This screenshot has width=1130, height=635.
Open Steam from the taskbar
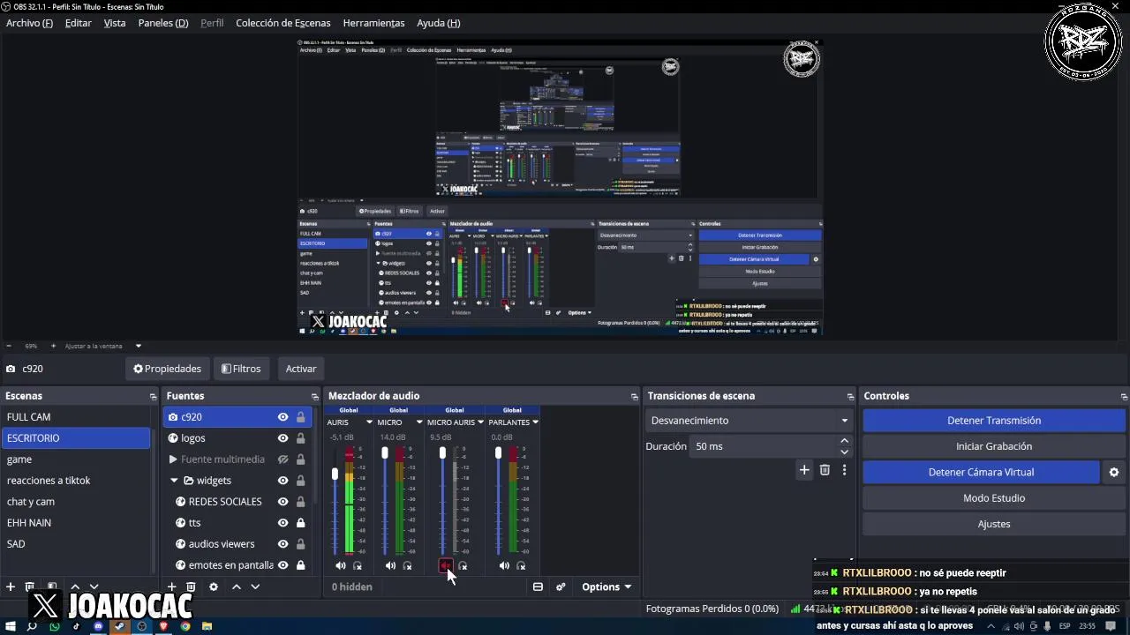pyautogui.click(x=120, y=626)
